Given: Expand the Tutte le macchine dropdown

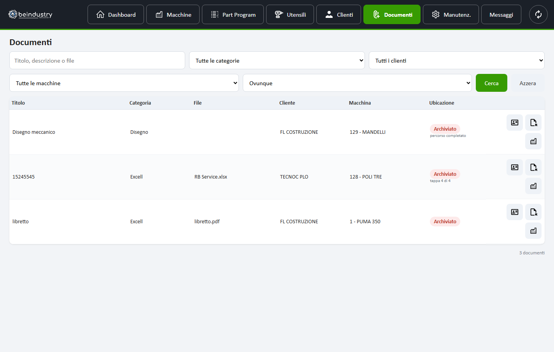Looking at the screenshot, I should [x=124, y=83].
